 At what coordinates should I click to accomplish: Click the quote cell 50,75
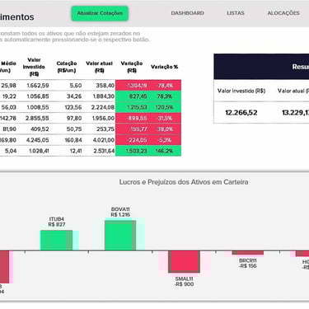pos(74,129)
